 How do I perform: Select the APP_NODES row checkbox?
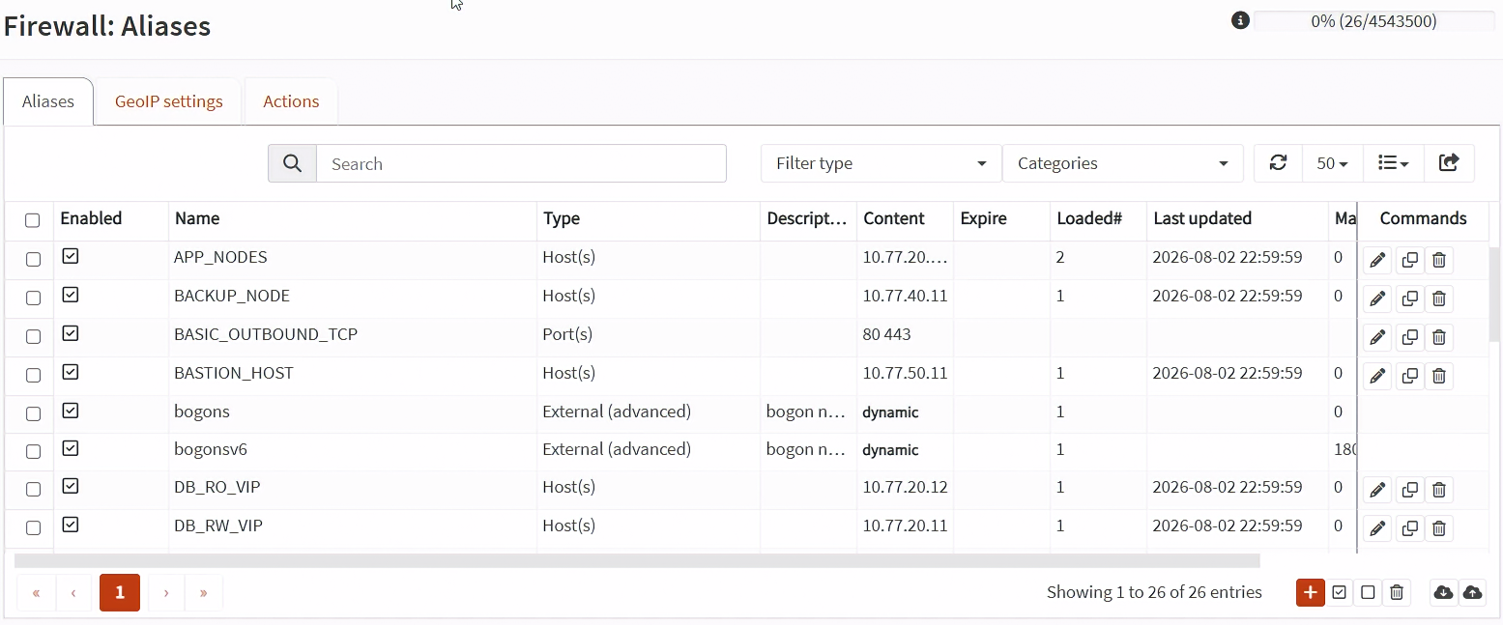pyautogui.click(x=33, y=259)
